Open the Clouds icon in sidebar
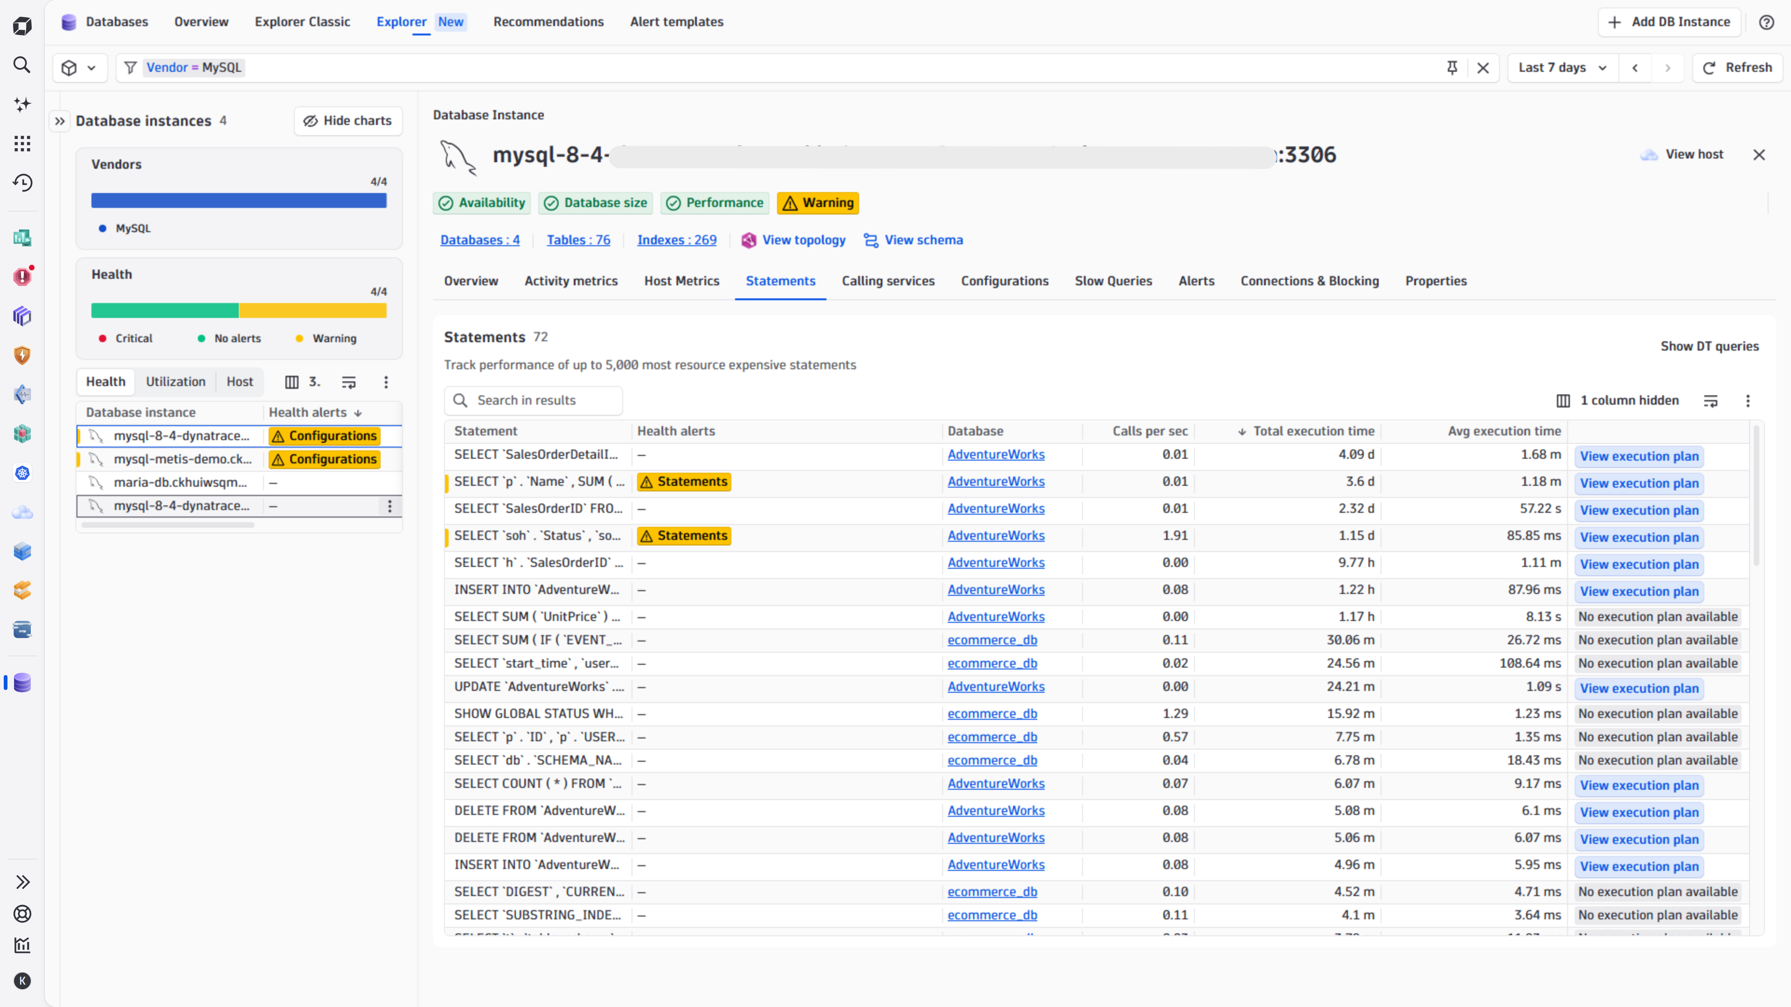 (x=22, y=513)
